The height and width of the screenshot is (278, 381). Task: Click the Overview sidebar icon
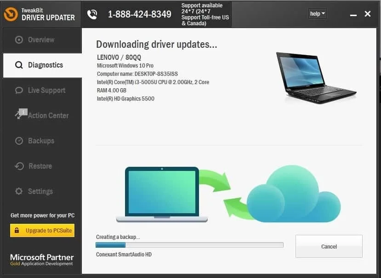click(19, 40)
